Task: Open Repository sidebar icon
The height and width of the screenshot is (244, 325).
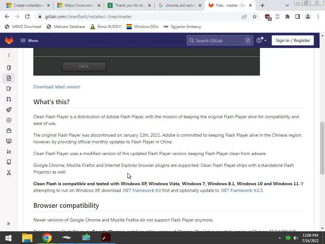Action: click(x=9, y=78)
